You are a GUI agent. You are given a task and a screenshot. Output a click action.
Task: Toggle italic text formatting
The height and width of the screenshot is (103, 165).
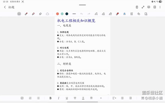(x=59, y=98)
